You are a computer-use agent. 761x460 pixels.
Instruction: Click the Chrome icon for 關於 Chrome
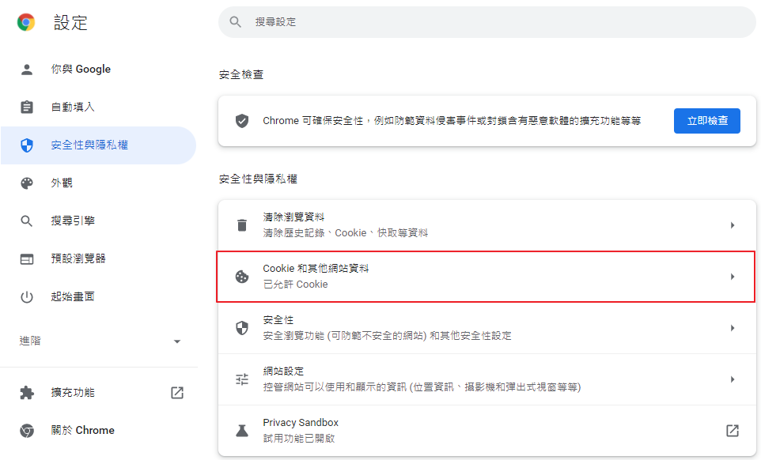tap(27, 431)
